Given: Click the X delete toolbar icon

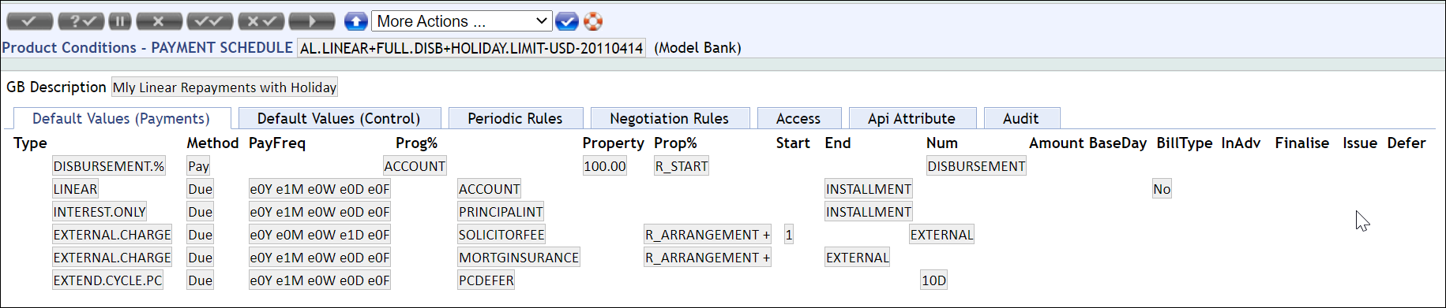Looking at the screenshot, I should [x=159, y=21].
